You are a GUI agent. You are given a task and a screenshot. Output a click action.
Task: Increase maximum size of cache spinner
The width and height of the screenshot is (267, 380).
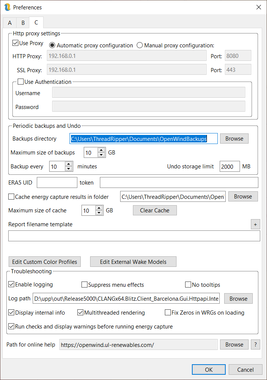tap(99, 208)
